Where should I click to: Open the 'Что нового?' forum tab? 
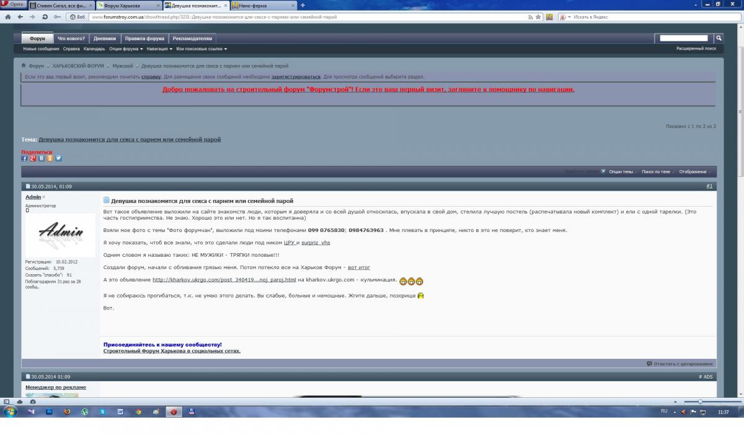71,38
